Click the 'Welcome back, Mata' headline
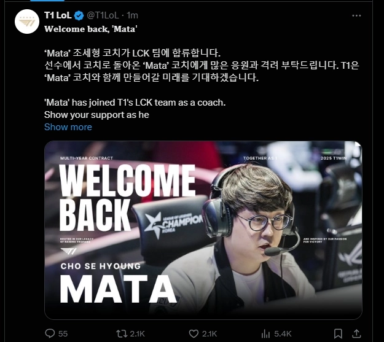This screenshot has height=342, width=384. [x=90, y=29]
